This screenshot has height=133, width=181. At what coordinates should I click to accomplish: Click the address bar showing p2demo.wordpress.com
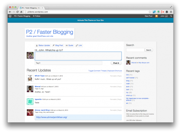tap(87, 12)
